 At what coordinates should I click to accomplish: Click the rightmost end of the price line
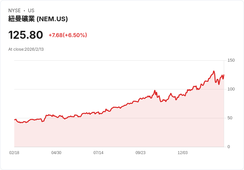[224, 75]
